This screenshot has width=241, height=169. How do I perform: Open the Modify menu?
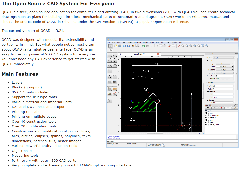coord(146,42)
